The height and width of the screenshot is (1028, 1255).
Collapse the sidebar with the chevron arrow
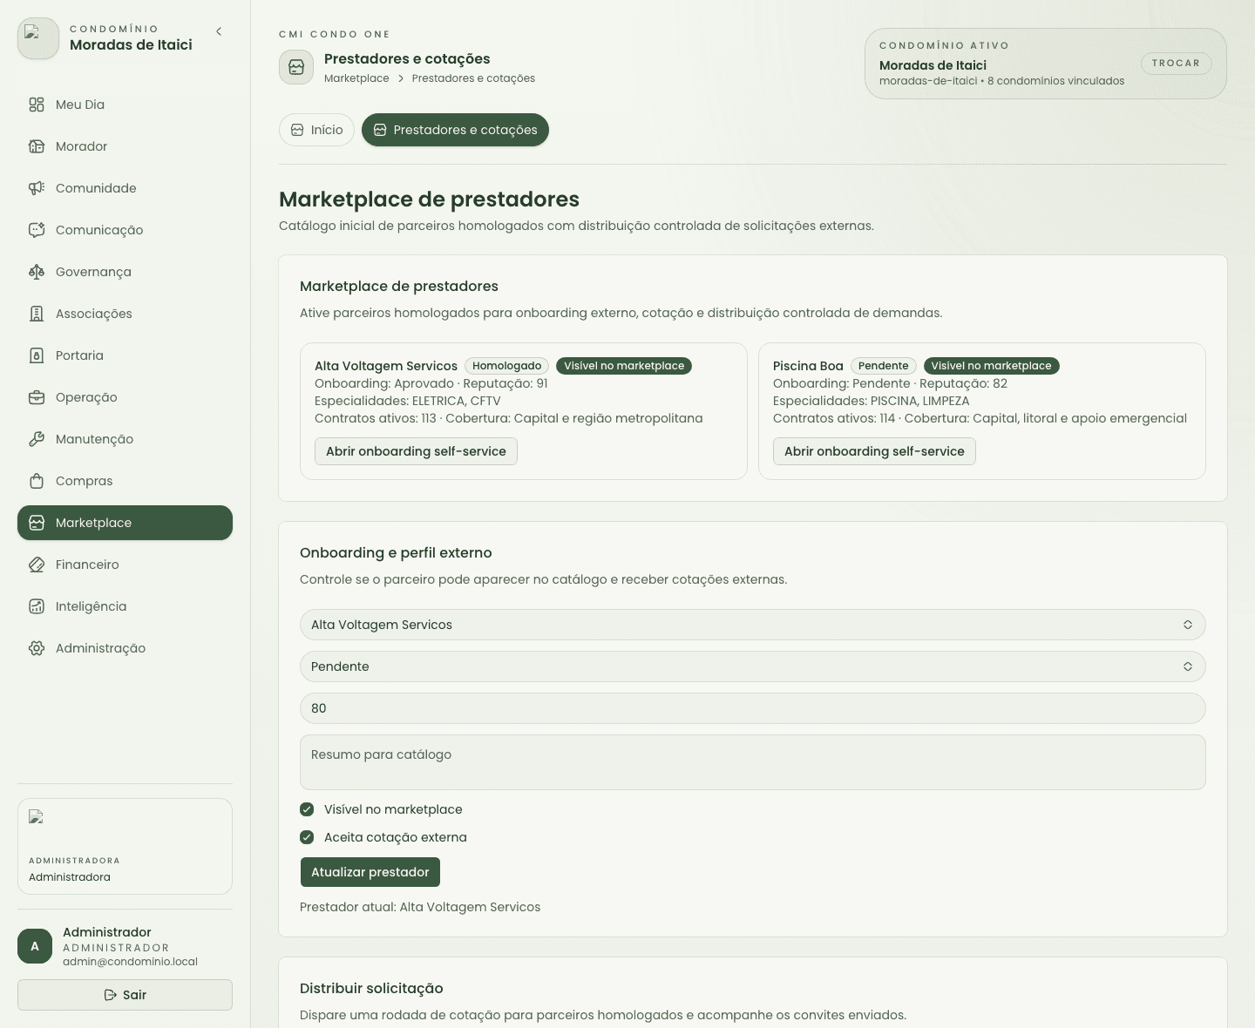[219, 31]
